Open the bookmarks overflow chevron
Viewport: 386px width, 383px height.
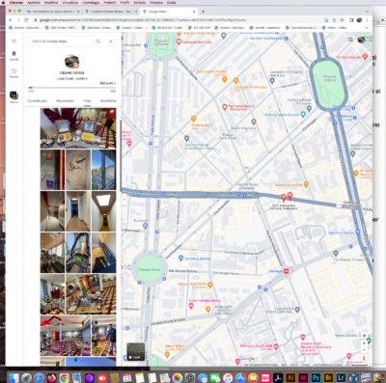pos(367,28)
